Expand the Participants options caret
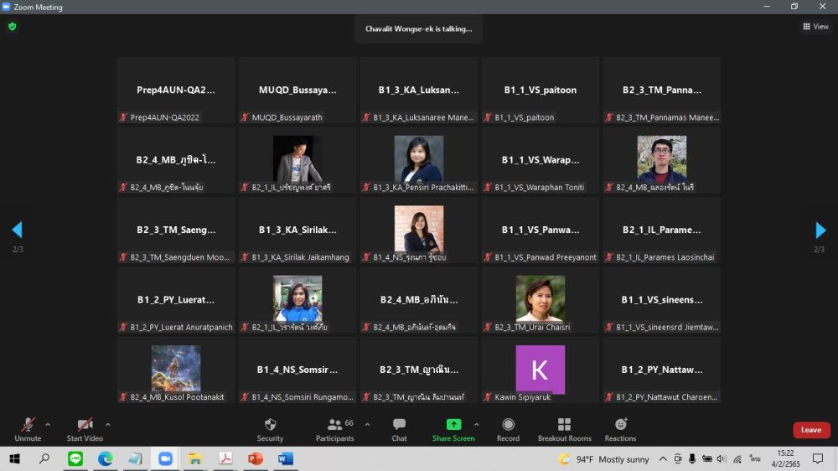This screenshot has width=838, height=471. click(x=367, y=424)
